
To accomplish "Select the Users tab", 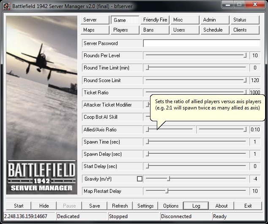I will tap(185, 30).
